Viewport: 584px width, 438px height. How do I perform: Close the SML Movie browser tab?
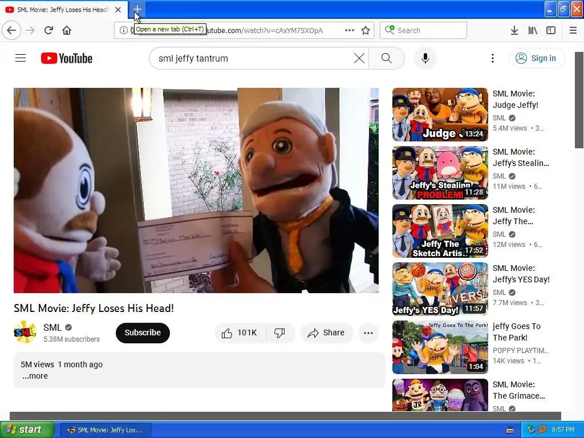pos(118,10)
